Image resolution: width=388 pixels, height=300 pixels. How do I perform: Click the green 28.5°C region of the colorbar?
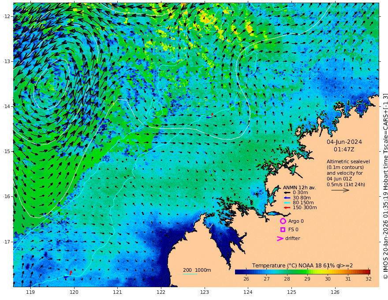coord(297,272)
